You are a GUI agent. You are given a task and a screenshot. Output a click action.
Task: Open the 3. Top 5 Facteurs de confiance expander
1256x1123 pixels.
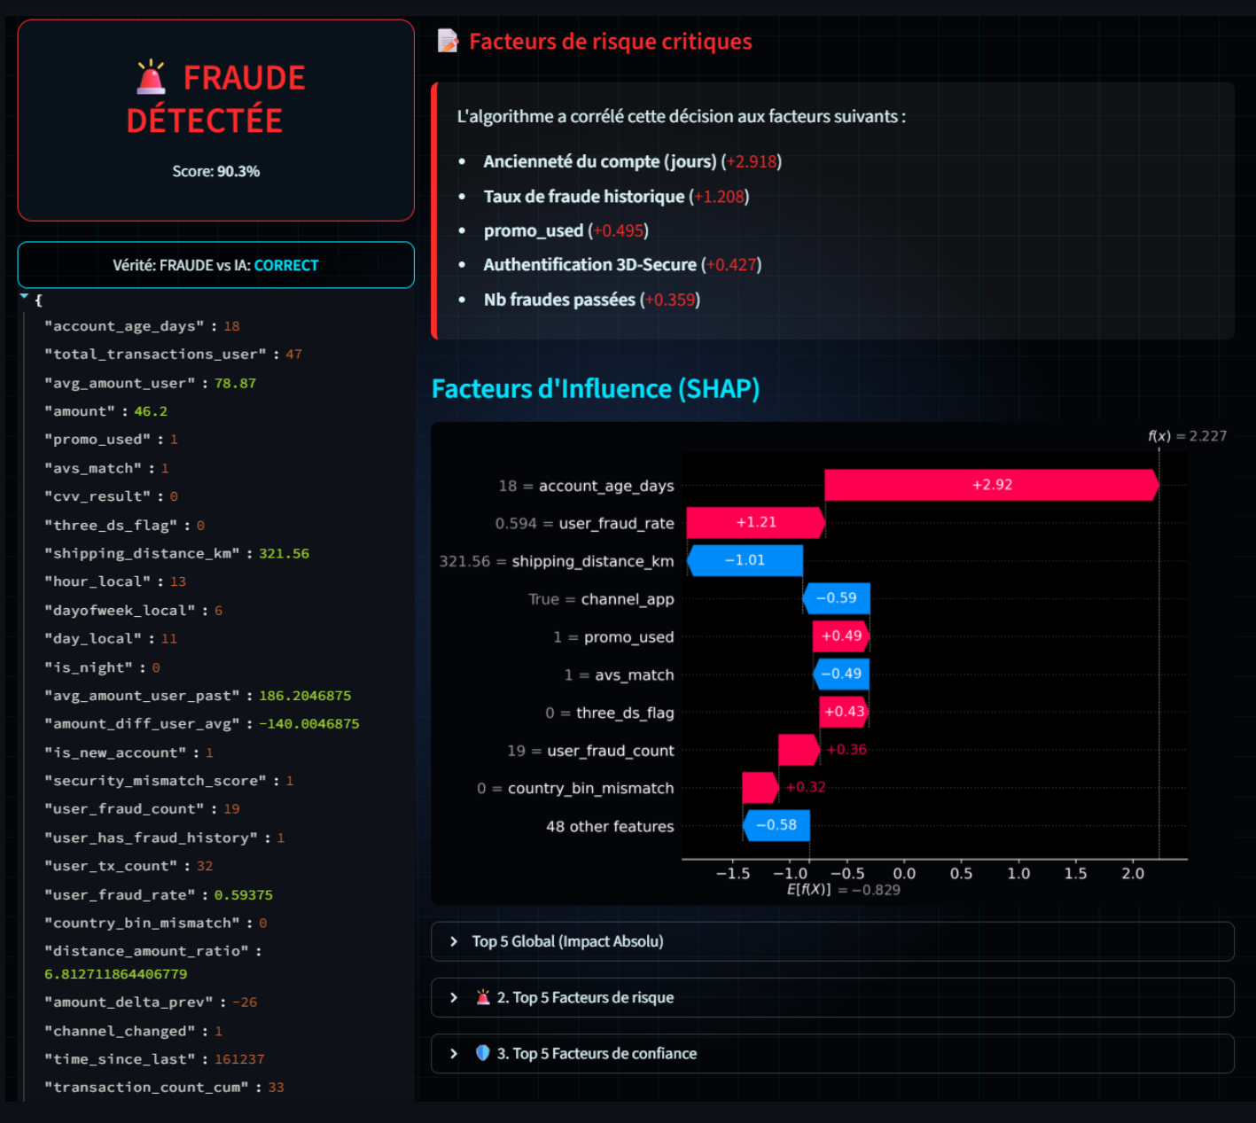[x=597, y=1053]
